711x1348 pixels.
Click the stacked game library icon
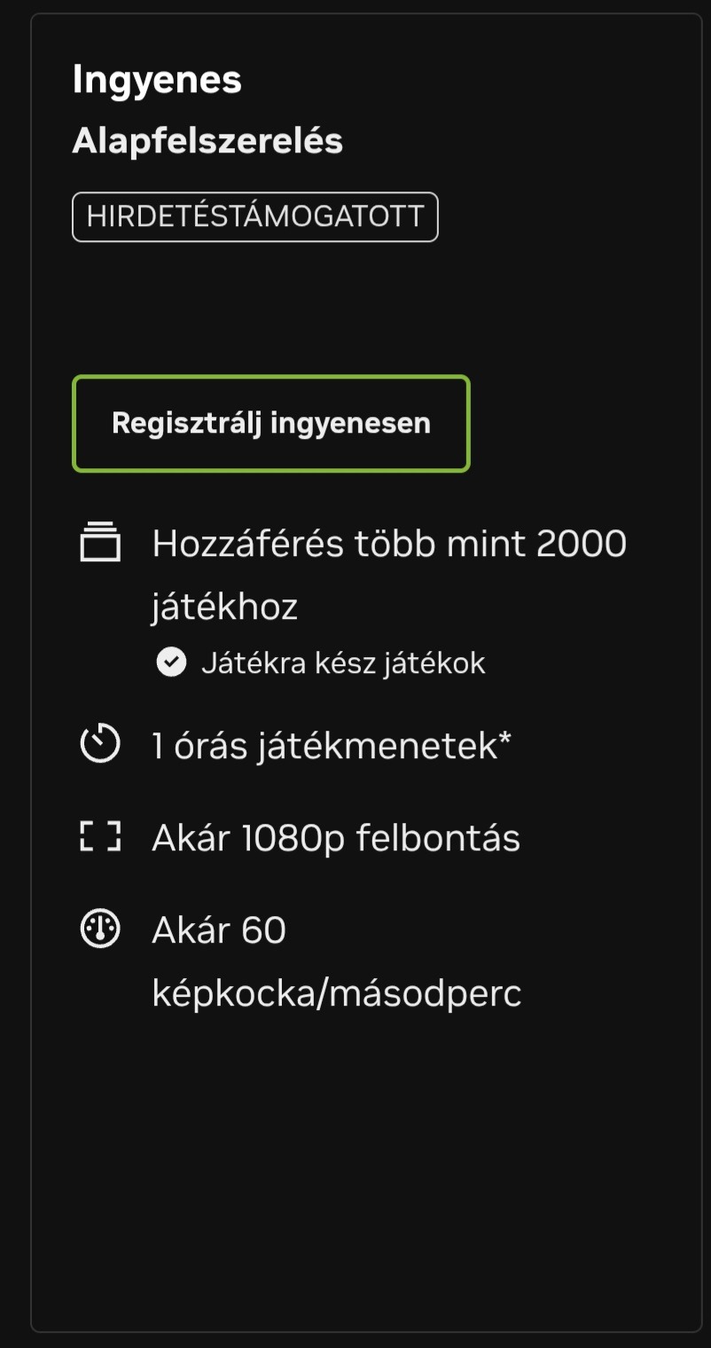click(x=100, y=543)
